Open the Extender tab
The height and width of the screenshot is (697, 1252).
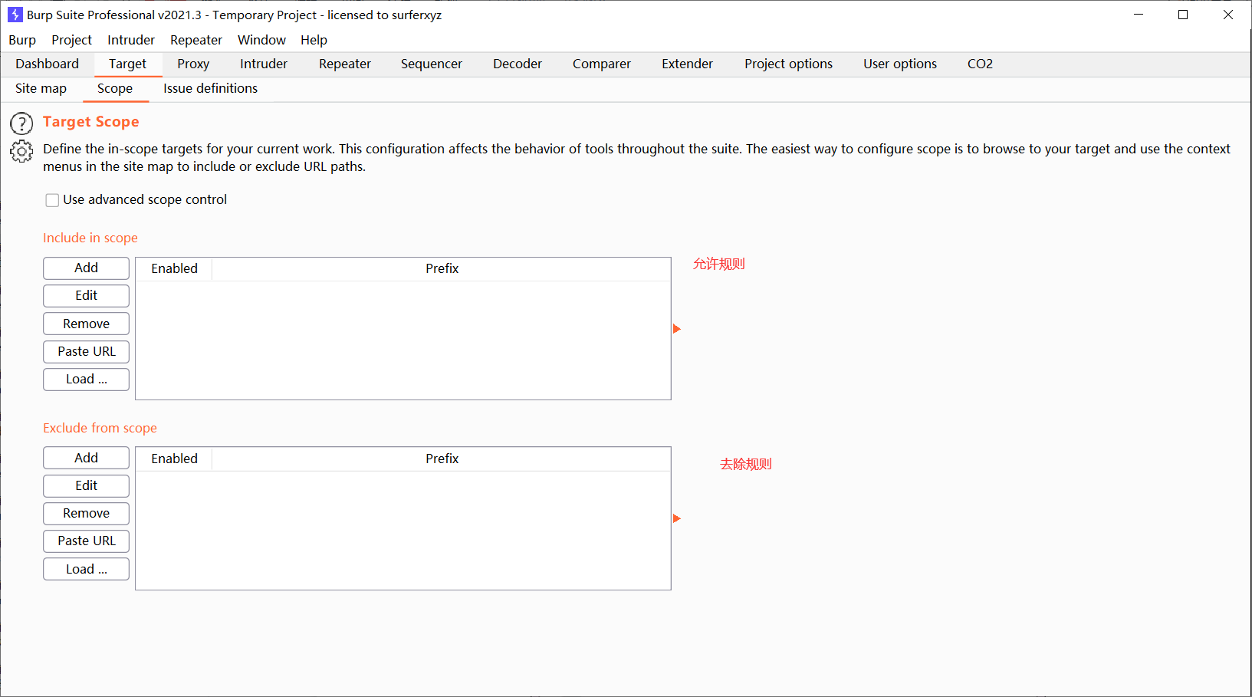[688, 64]
